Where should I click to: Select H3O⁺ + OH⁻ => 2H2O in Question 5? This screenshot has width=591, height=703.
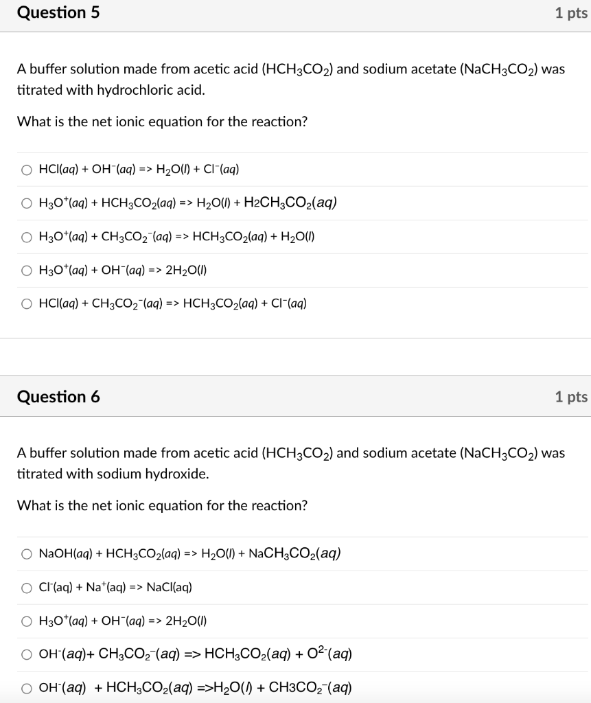pyautogui.click(x=27, y=270)
